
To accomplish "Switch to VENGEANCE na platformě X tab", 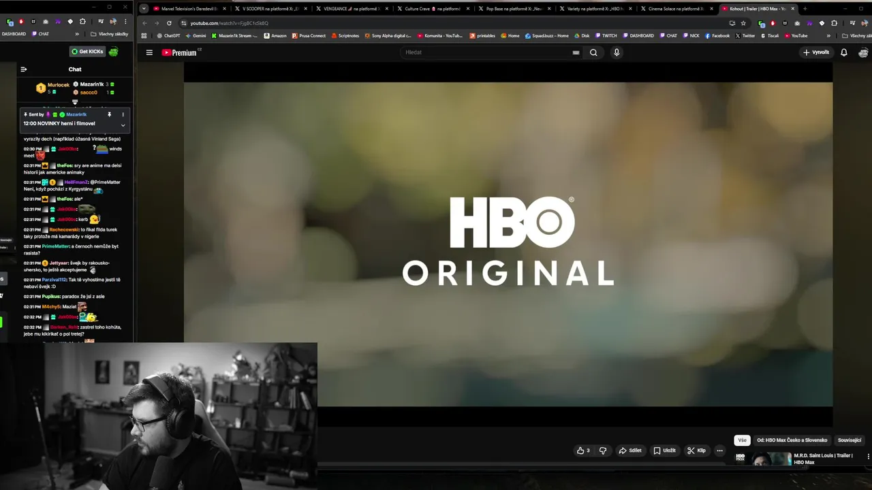I will click(351, 9).
